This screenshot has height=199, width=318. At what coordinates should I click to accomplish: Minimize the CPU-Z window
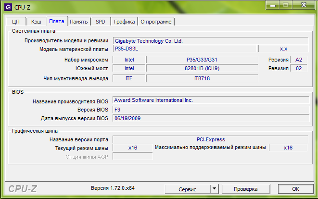pyautogui.click(x=273, y=5)
